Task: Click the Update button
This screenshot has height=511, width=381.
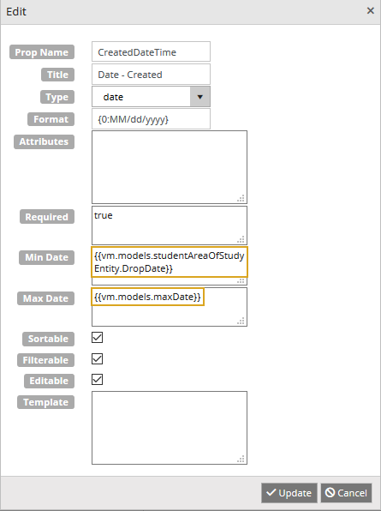Action: coord(289,493)
